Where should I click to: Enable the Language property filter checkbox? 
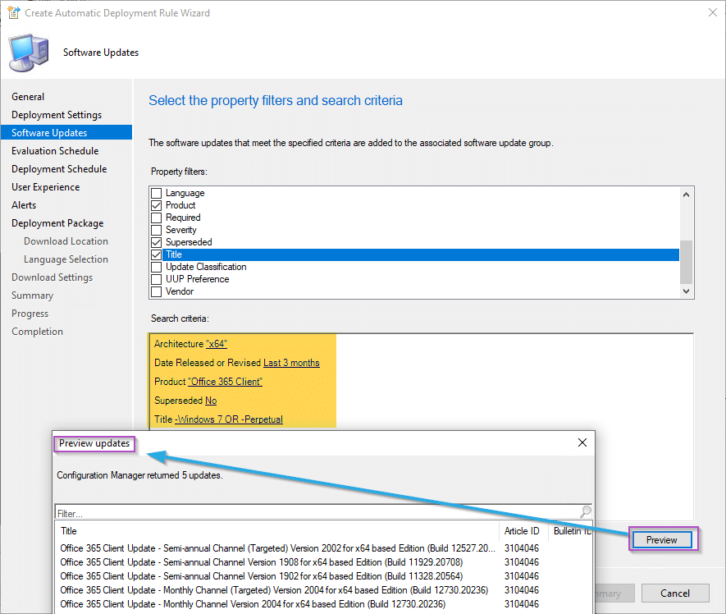coord(156,193)
